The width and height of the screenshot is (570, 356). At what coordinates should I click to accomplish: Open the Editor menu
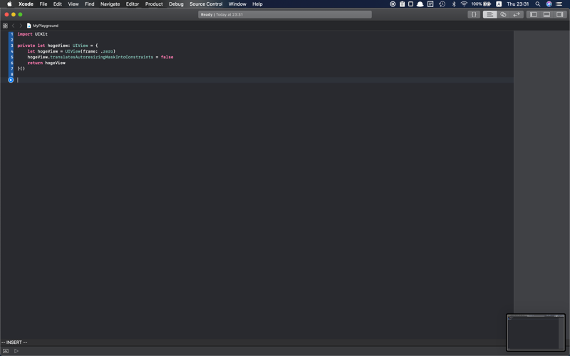(133, 4)
